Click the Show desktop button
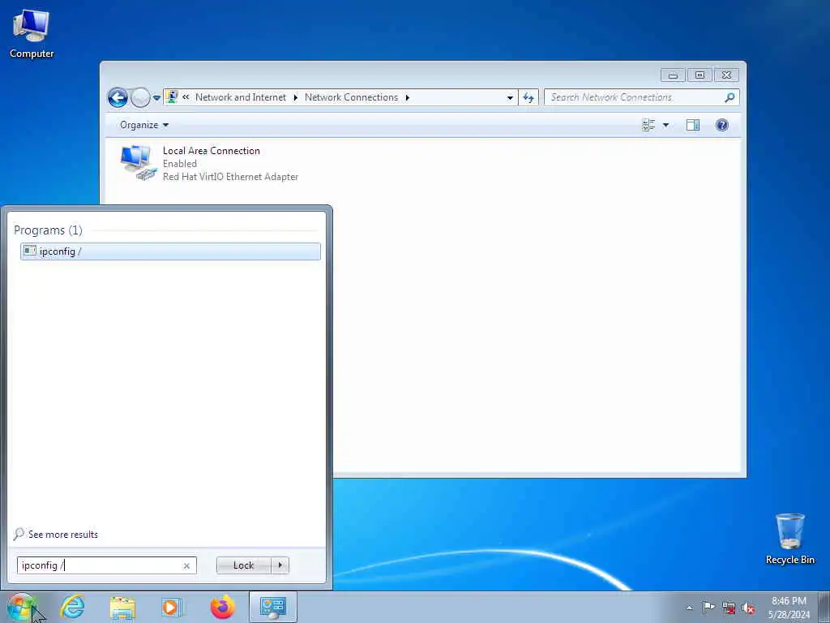830x623 pixels. pyautogui.click(x=824, y=608)
